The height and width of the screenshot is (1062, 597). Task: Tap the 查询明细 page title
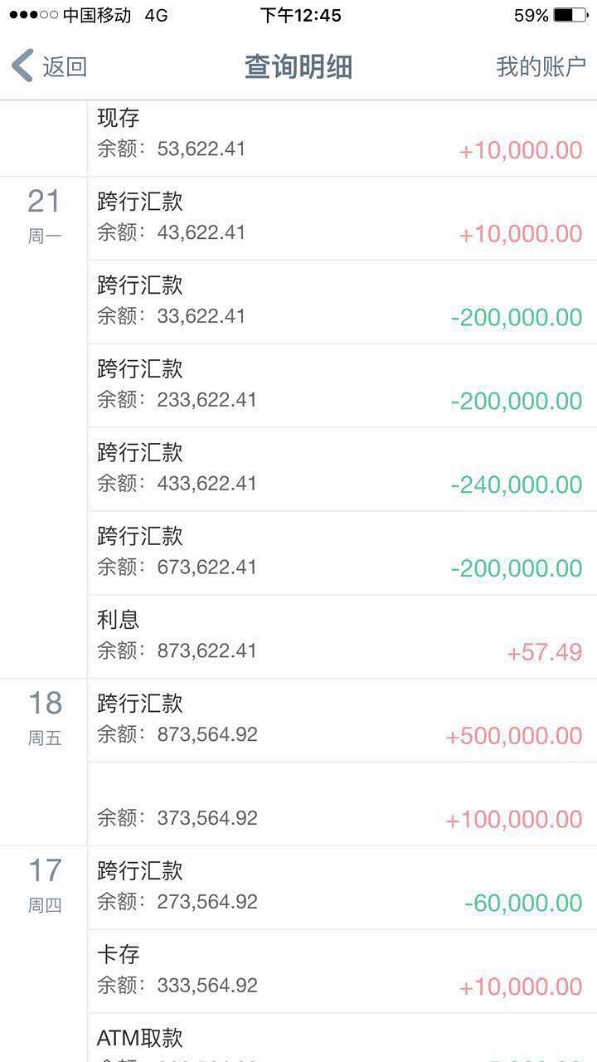(298, 66)
